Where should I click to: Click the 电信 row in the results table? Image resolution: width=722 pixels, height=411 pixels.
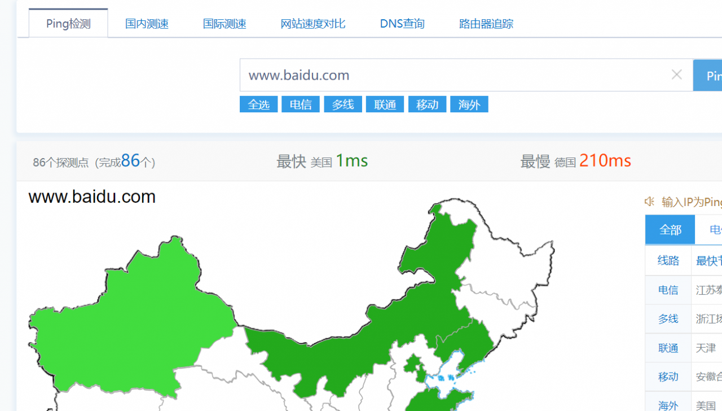pyautogui.click(x=668, y=290)
